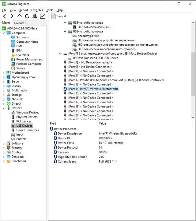Expand the Display tree node

[4, 86]
